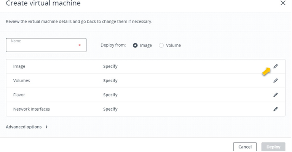Click the Network interfaces pencil icon
The image size is (292, 152).
pos(275,109)
